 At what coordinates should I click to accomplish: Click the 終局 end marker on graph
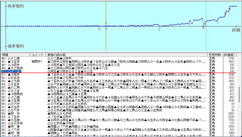(236, 30)
